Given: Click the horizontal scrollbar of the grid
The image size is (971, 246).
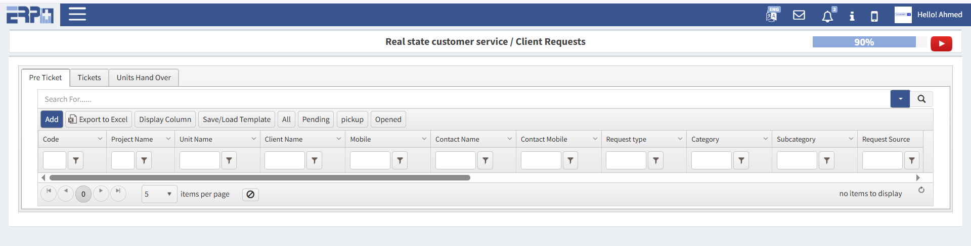Looking at the screenshot, I should tap(260, 177).
